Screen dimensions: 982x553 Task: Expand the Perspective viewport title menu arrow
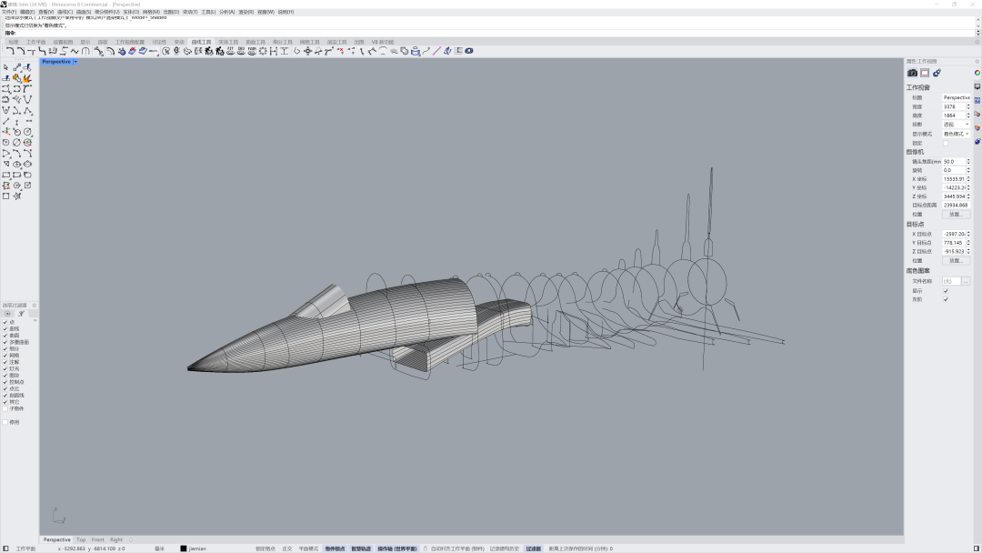pyautogui.click(x=75, y=62)
